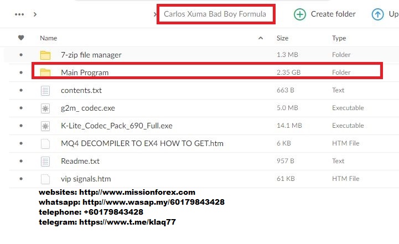Open the Carlos Xuma Bad Boy Formula breadcrumb
Screen dimensions: 399x244
(215, 14)
